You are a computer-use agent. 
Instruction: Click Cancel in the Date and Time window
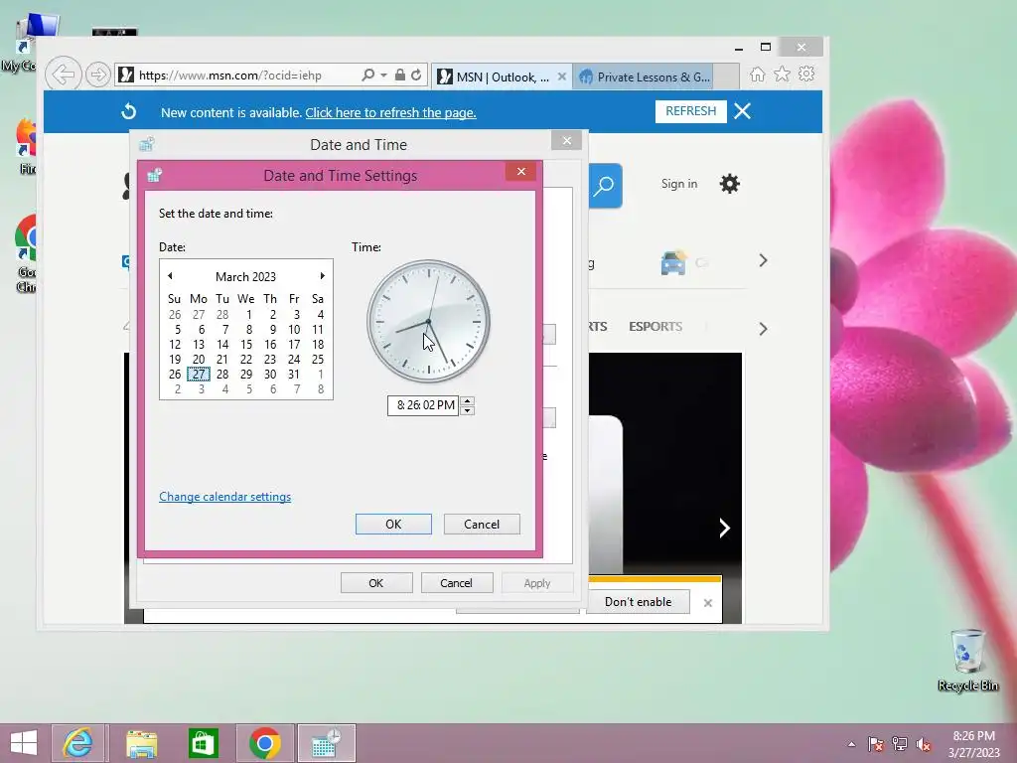(x=457, y=583)
